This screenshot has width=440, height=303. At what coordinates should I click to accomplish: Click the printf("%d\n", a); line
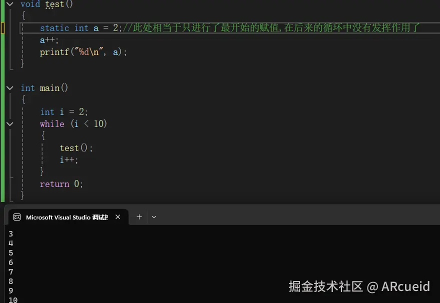(x=83, y=52)
